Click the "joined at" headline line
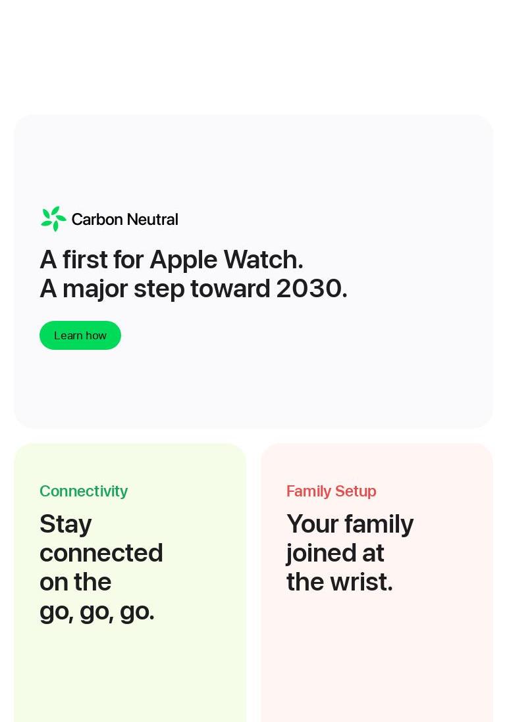 (x=335, y=553)
